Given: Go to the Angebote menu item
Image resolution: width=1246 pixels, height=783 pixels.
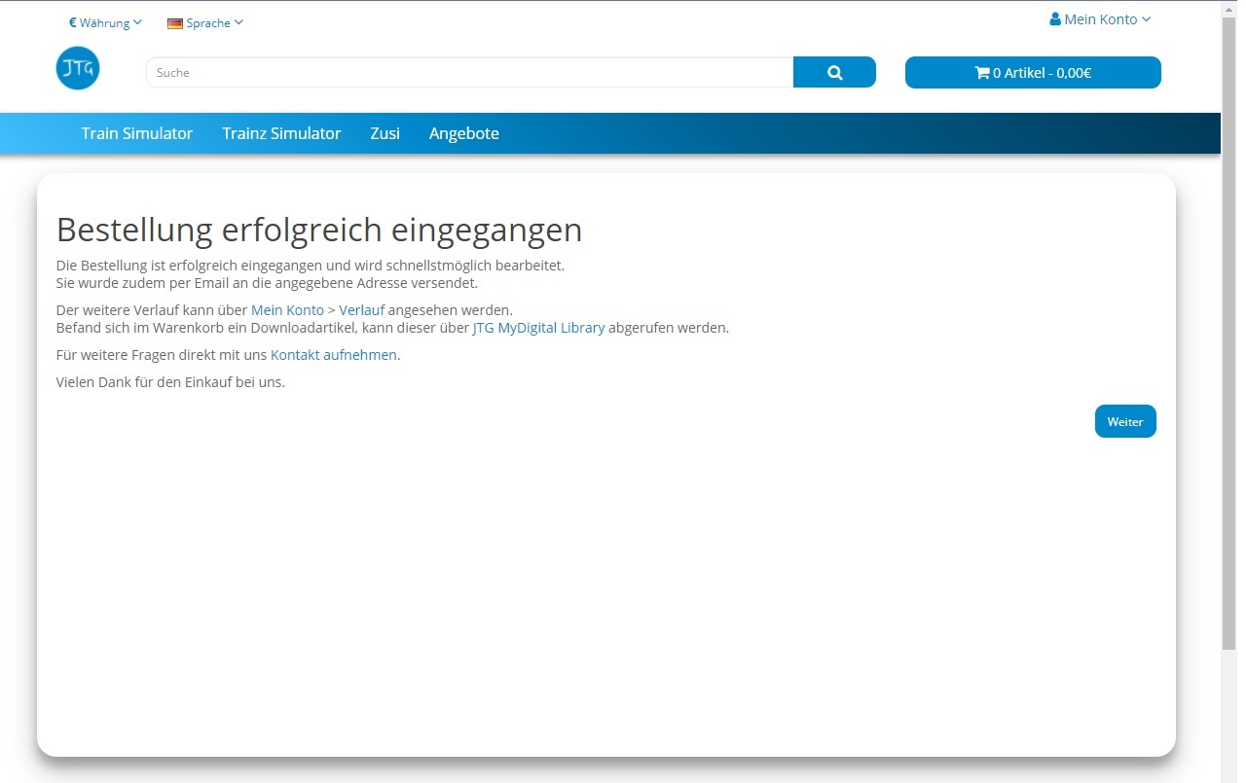Looking at the screenshot, I should pyautogui.click(x=464, y=133).
